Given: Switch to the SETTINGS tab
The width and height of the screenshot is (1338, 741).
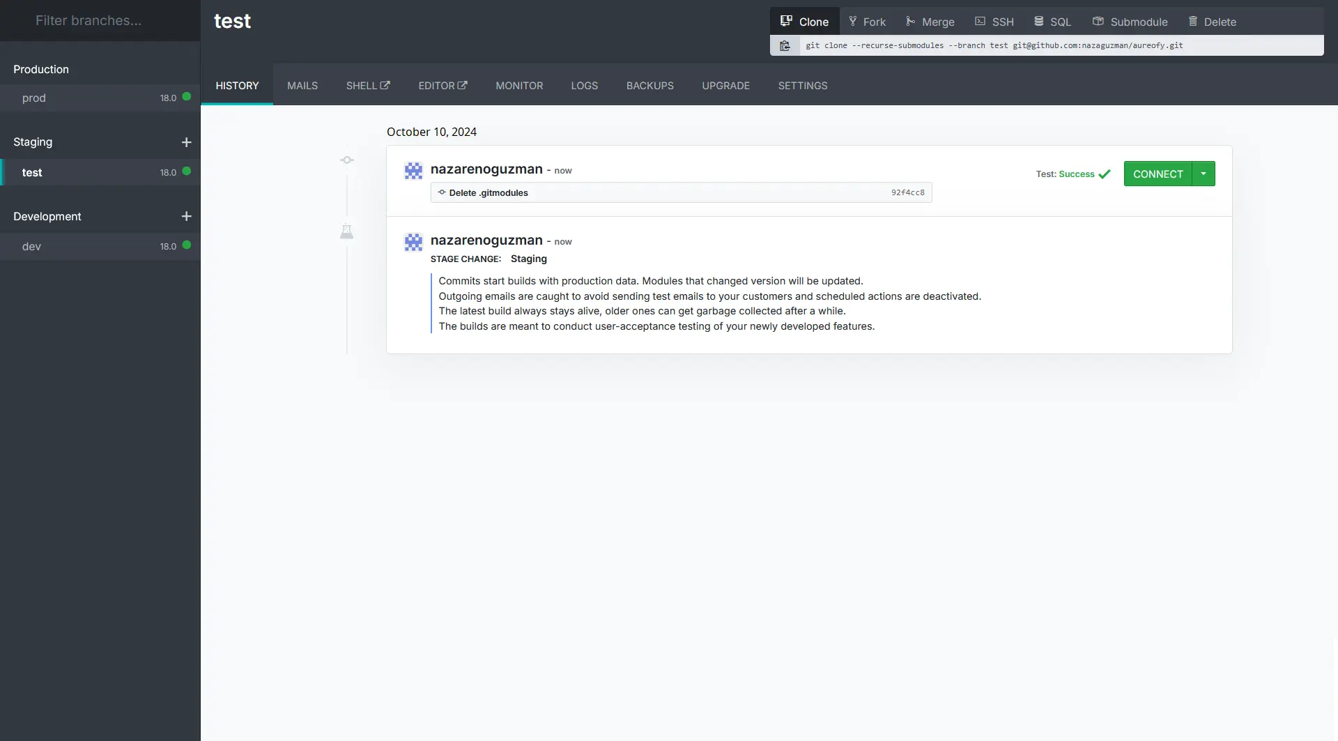Looking at the screenshot, I should click(x=803, y=86).
